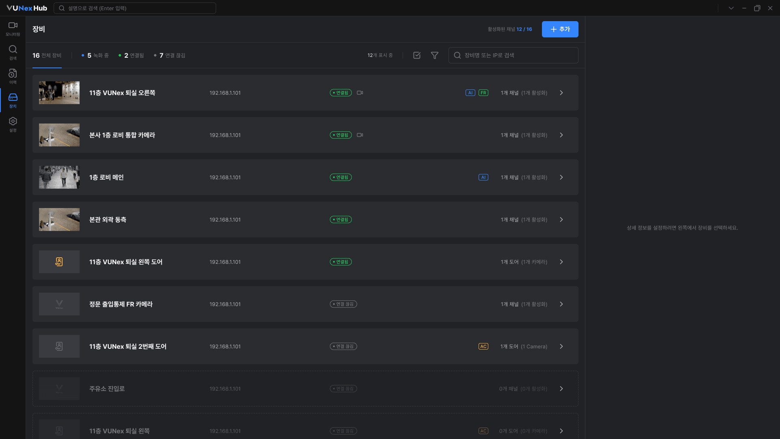This screenshot has width=780, height=439.
Task: Open the 검색 sidebar section
Action: point(13,53)
